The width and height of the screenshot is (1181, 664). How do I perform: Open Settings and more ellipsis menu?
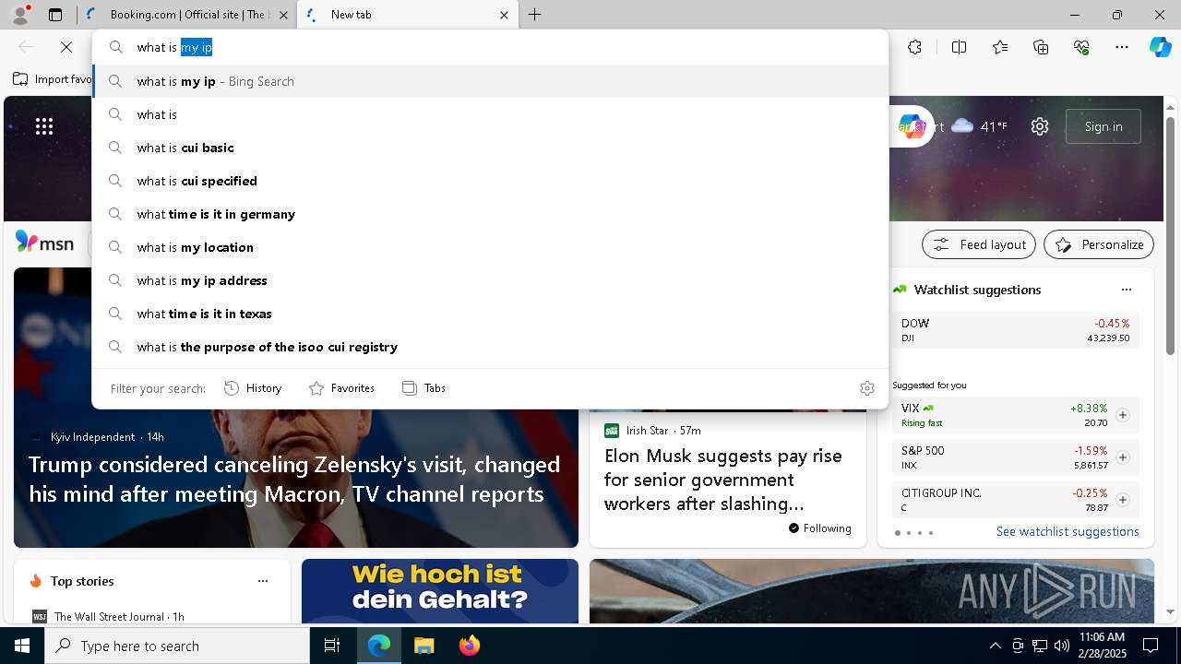[1122, 47]
